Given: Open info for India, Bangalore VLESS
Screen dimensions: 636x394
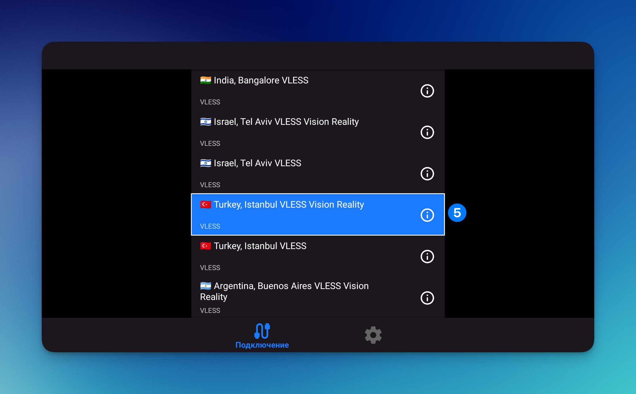Looking at the screenshot, I should [427, 91].
